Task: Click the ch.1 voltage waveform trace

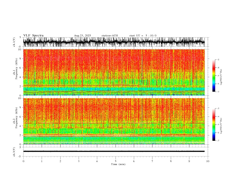Action: tap(114, 42)
